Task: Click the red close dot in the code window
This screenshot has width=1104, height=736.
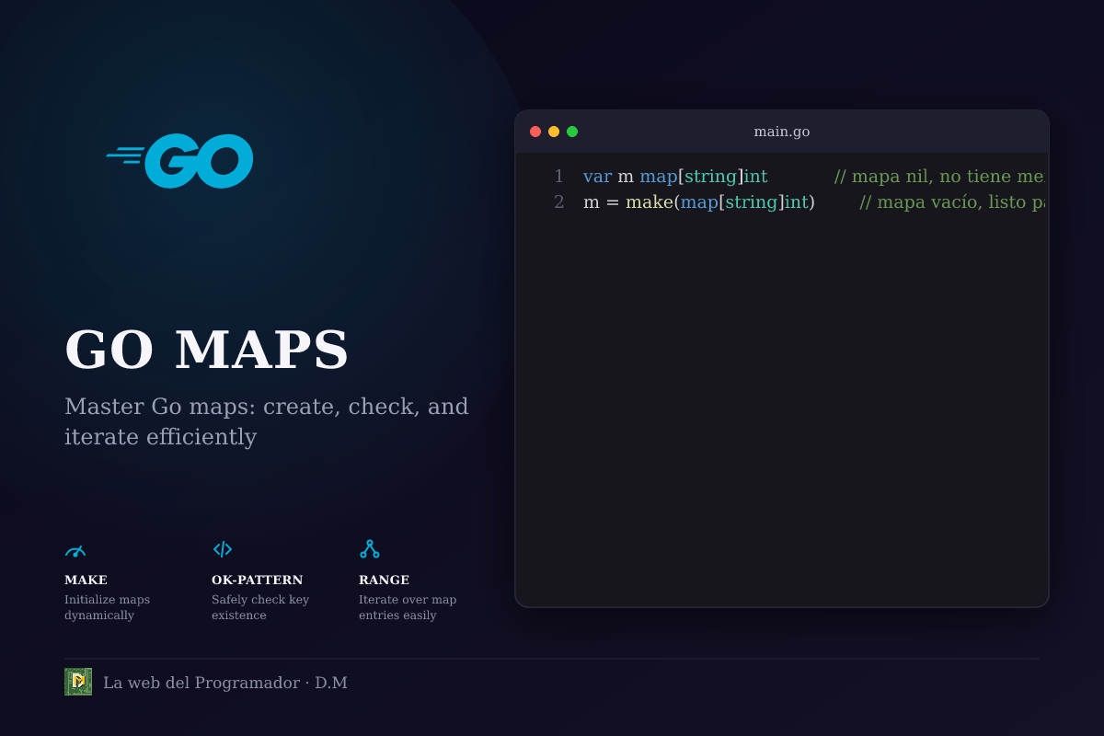Action: tap(535, 132)
